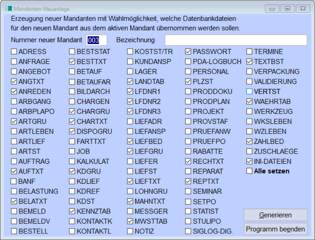Maximize the Mandanten-Neuanlage window

[287, 8]
